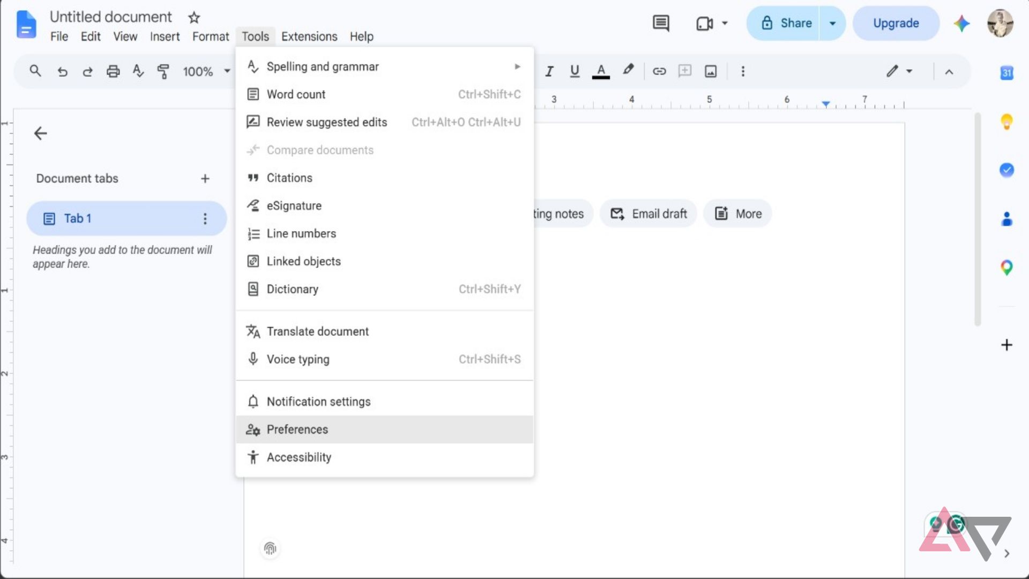The image size is (1029, 579).
Task: Collapse the menus with chevron up
Action: (949, 72)
